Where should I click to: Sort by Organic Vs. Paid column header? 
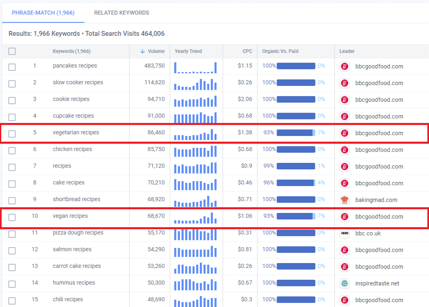pos(280,51)
